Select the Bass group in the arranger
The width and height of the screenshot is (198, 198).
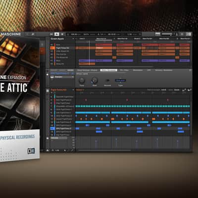(62, 61)
